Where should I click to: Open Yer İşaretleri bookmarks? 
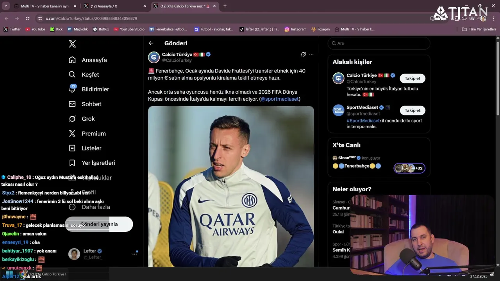tap(92, 163)
